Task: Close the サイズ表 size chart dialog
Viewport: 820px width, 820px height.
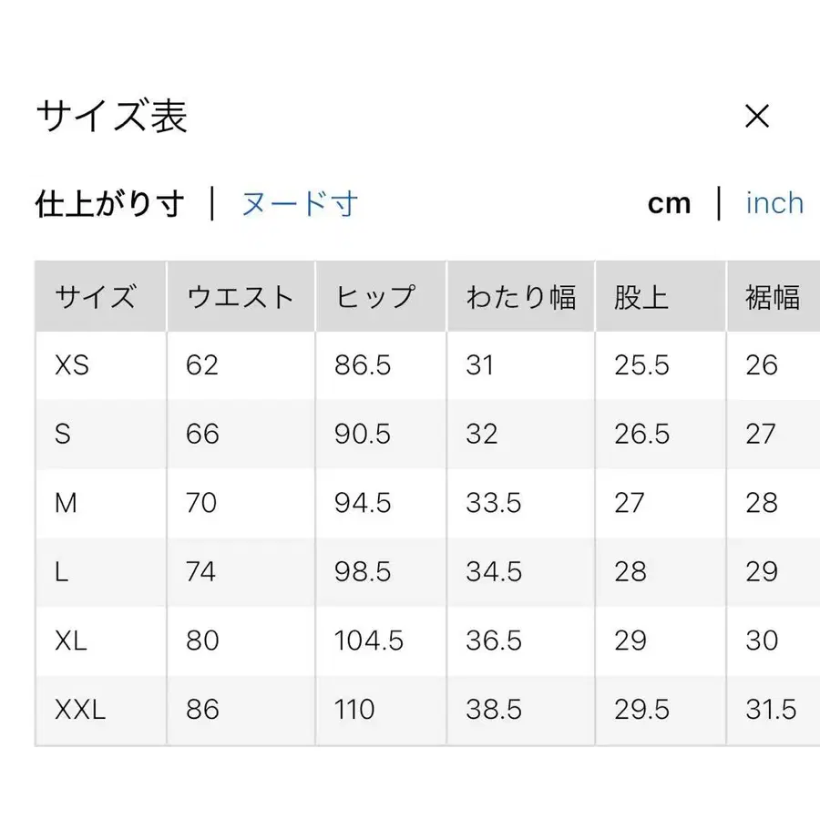Action: tap(757, 115)
